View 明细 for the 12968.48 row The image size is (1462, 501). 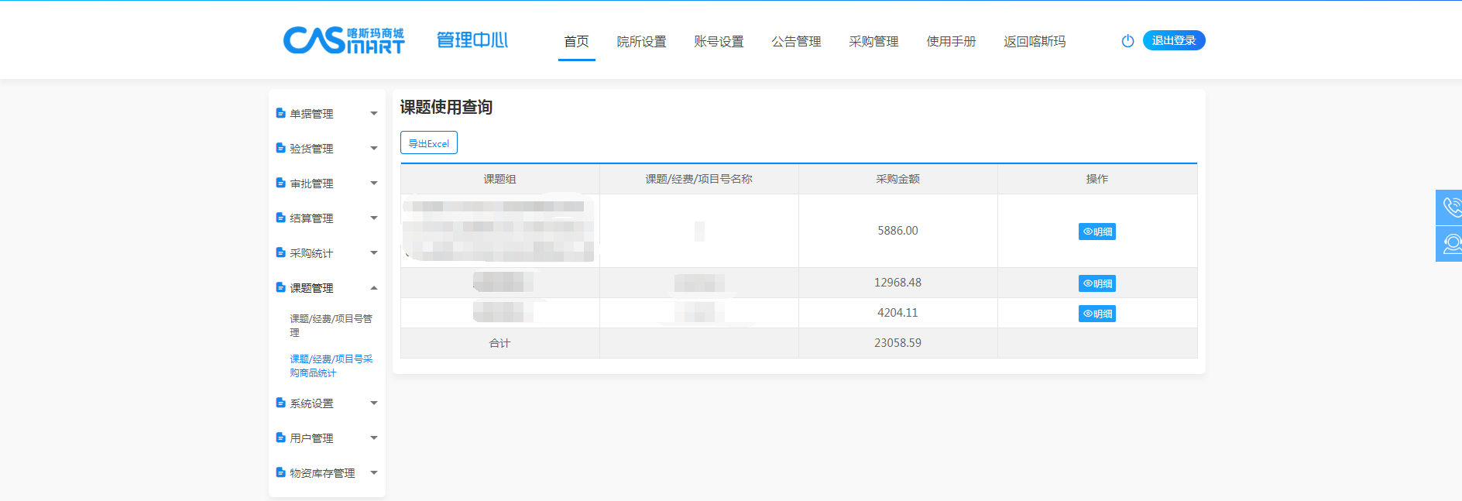tap(1096, 283)
